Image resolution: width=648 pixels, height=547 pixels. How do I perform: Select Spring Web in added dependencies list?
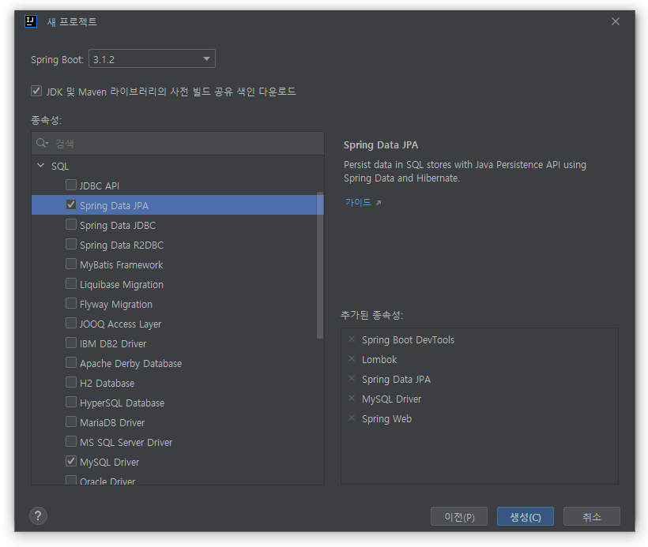point(386,418)
